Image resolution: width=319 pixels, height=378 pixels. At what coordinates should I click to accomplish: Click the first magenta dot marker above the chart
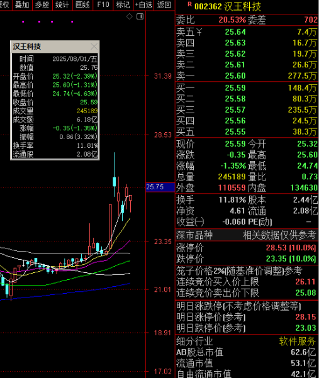pyautogui.click(x=23, y=21)
